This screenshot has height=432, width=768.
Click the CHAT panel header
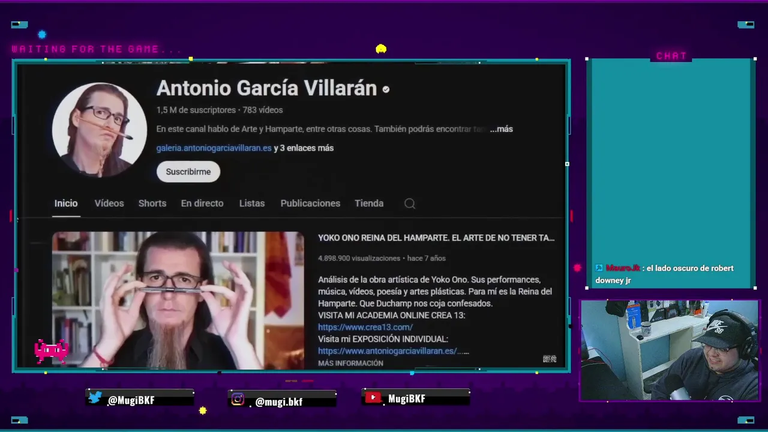tap(671, 56)
